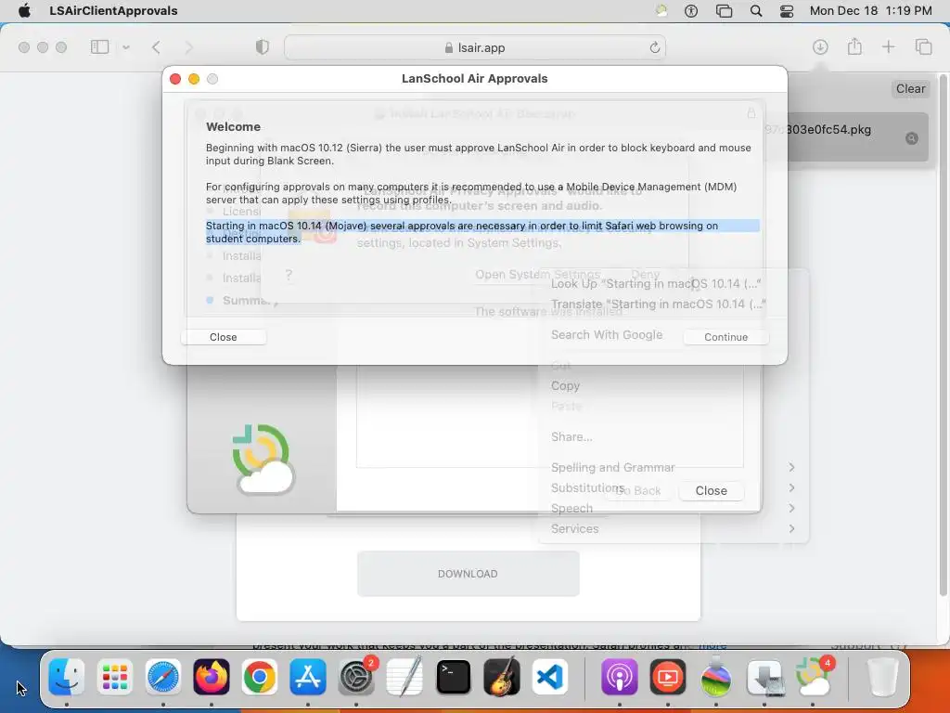
Task: Show Safari downloads list
Action: click(820, 46)
